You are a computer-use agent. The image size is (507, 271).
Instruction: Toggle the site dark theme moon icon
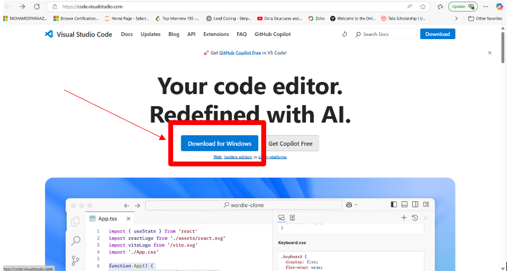coord(344,34)
